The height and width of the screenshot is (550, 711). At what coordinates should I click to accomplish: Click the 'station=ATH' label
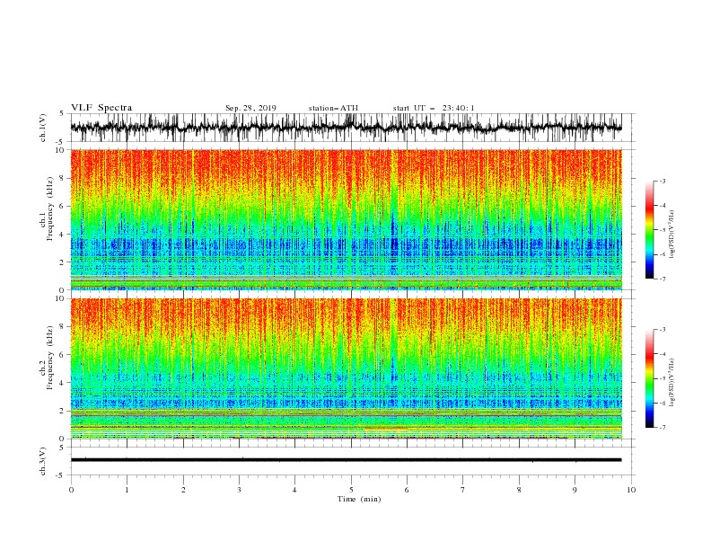pos(333,108)
